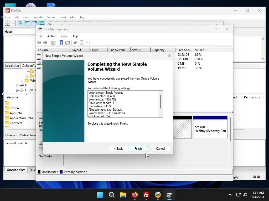Toggle FileZilla transfer queue display
Screen dimensions: 269x201
click(x=42, y=23)
